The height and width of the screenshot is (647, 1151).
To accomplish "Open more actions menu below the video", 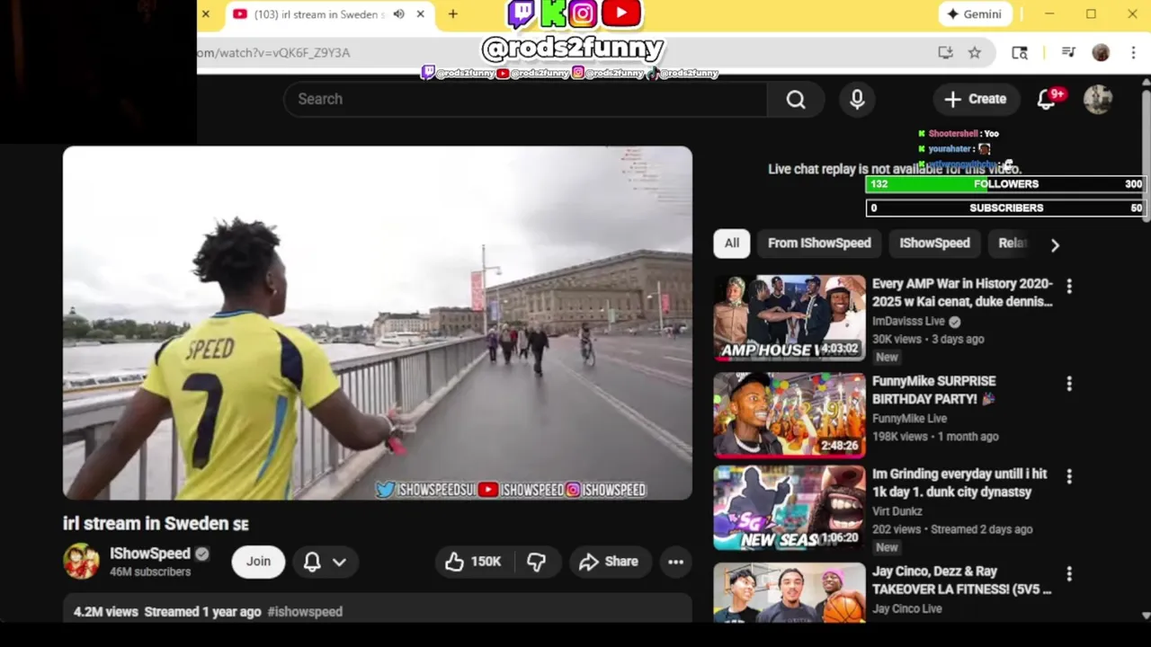I will [x=675, y=562].
